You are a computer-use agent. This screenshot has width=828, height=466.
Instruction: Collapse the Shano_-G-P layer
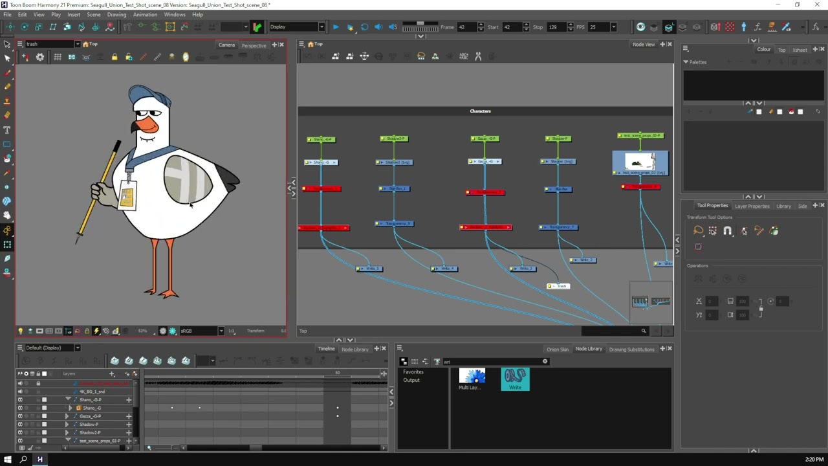(68, 400)
